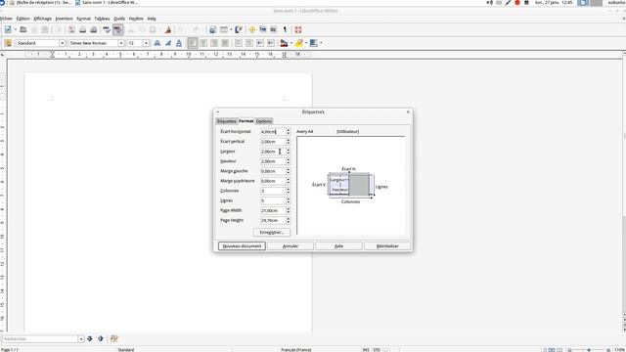Focus the Colonnes value field

[x=273, y=191]
